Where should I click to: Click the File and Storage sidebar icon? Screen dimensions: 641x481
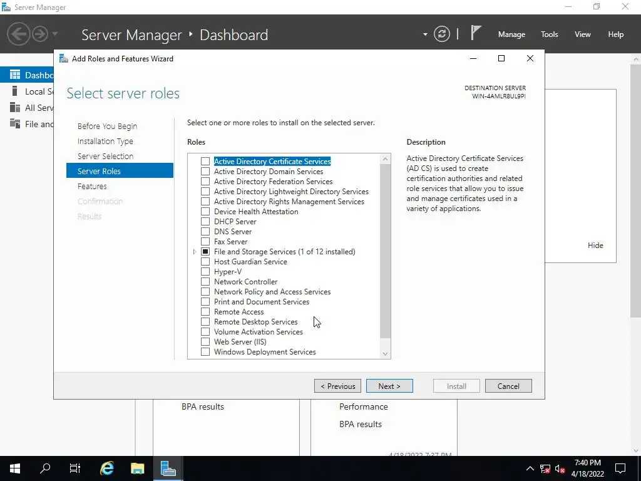15,124
